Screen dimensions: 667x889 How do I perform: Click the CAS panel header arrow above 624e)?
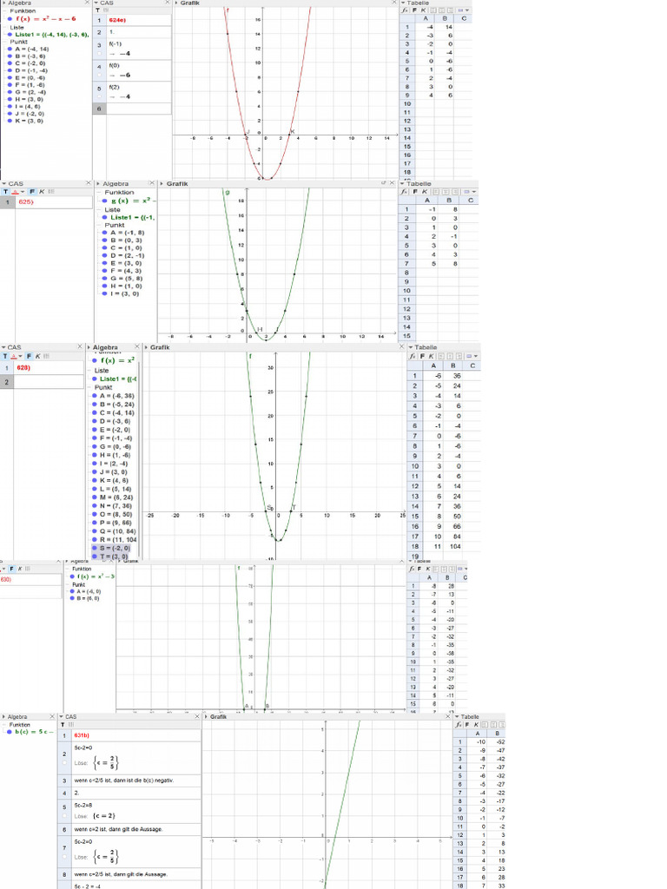pos(96,3)
